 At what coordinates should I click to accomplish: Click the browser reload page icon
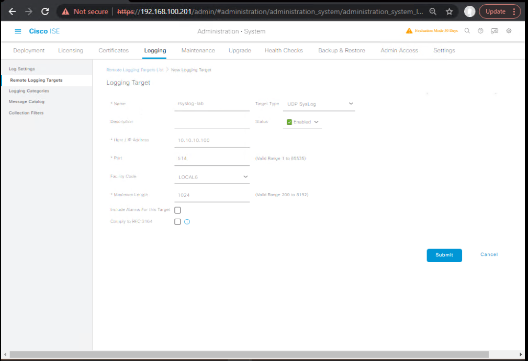(x=45, y=11)
